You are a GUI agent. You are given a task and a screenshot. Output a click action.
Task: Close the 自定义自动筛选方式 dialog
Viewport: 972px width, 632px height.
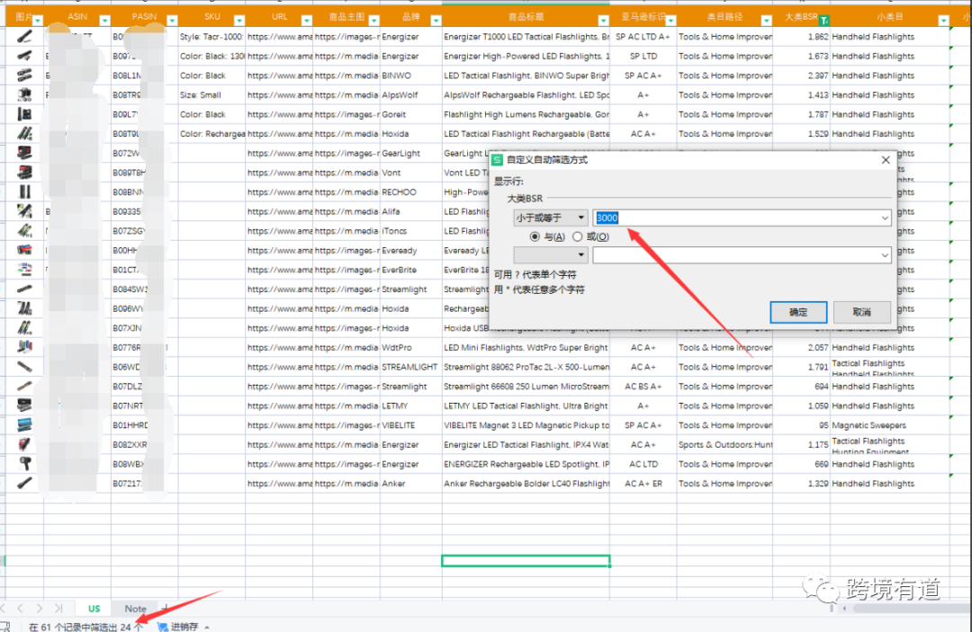click(886, 160)
